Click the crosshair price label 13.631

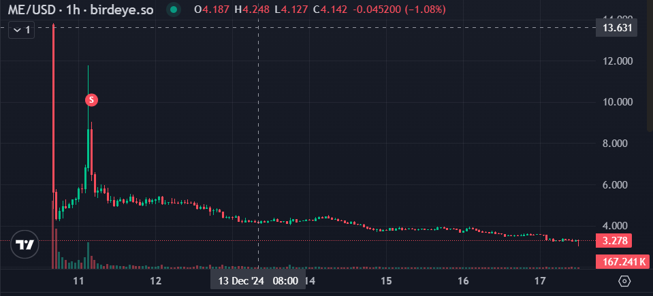point(616,28)
